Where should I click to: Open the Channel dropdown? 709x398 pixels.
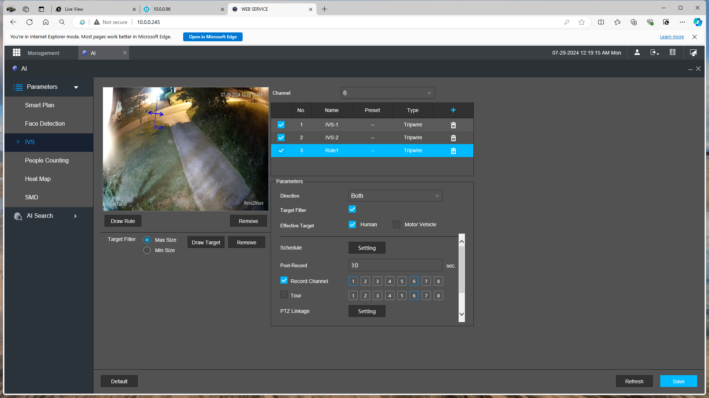coord(388,93)
